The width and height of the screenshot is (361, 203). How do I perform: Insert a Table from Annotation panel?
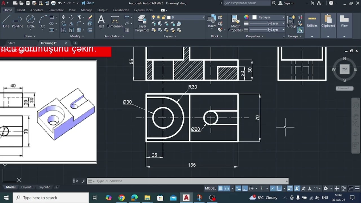click(x=127, y=30)
